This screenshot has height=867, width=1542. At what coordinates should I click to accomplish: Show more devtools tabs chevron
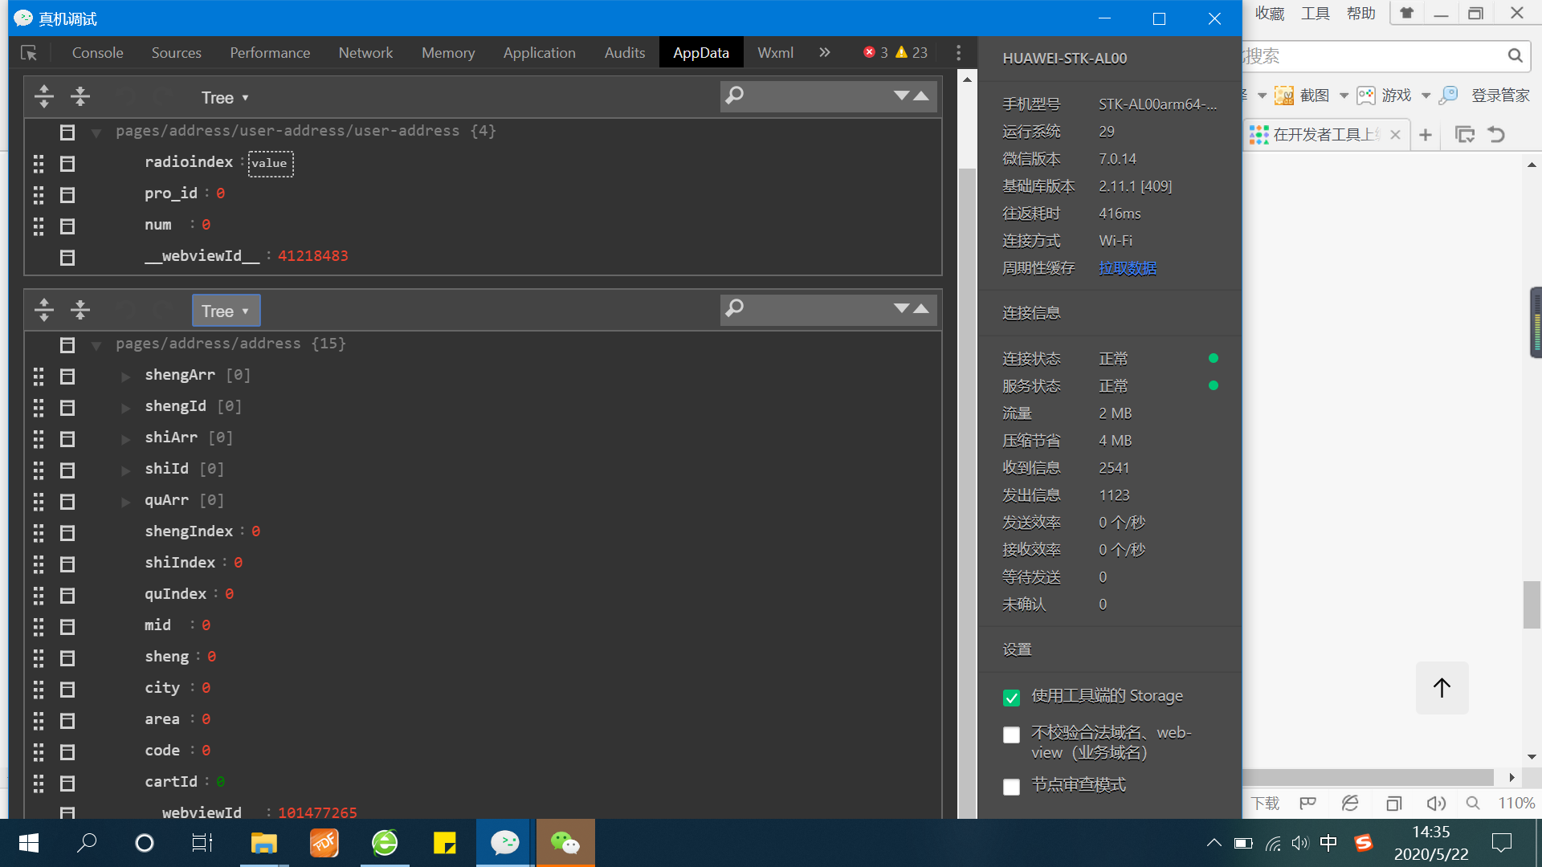pyautogui.click(x=824, y=53)
